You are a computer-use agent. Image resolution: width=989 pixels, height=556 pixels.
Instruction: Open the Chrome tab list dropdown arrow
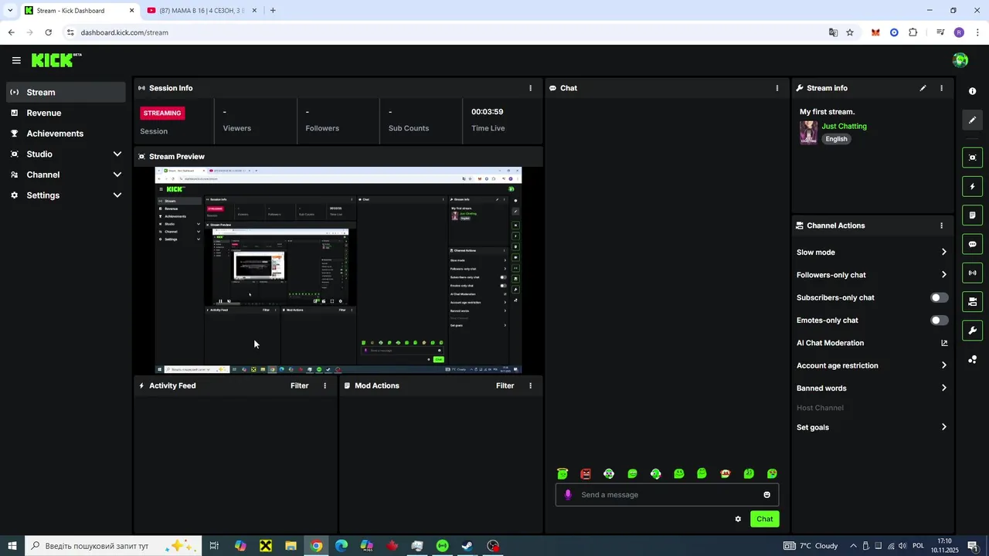(9, 10)
